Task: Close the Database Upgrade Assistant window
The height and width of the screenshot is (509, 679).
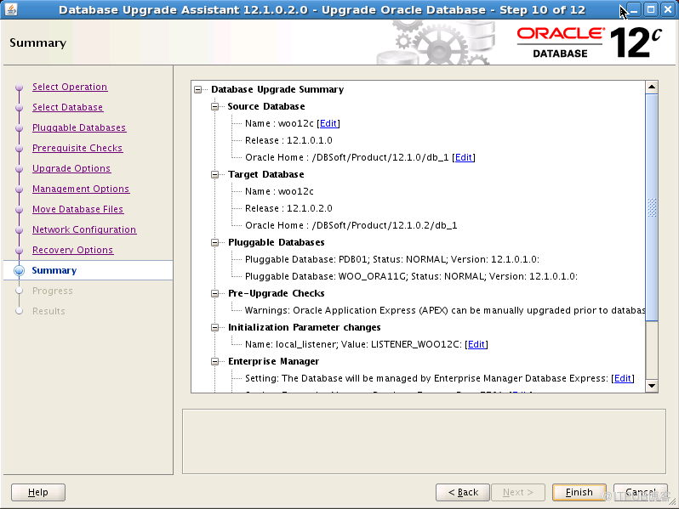Action: tap(668, 9)
